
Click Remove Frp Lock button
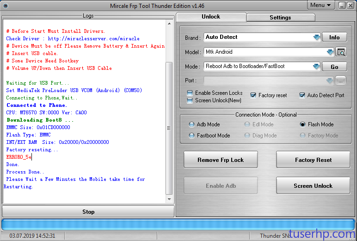[221, 160]
